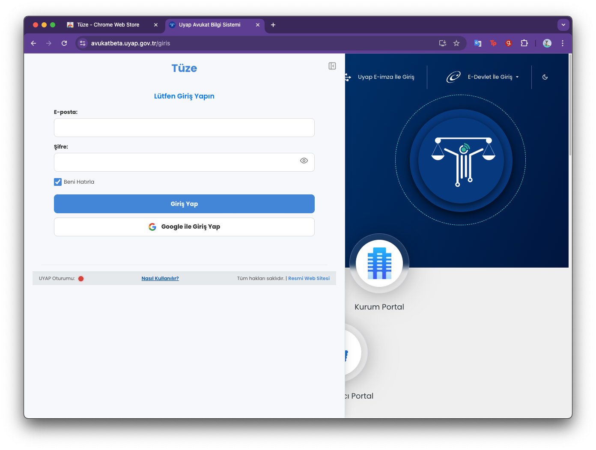Go back to previous page

click(33, 43)
